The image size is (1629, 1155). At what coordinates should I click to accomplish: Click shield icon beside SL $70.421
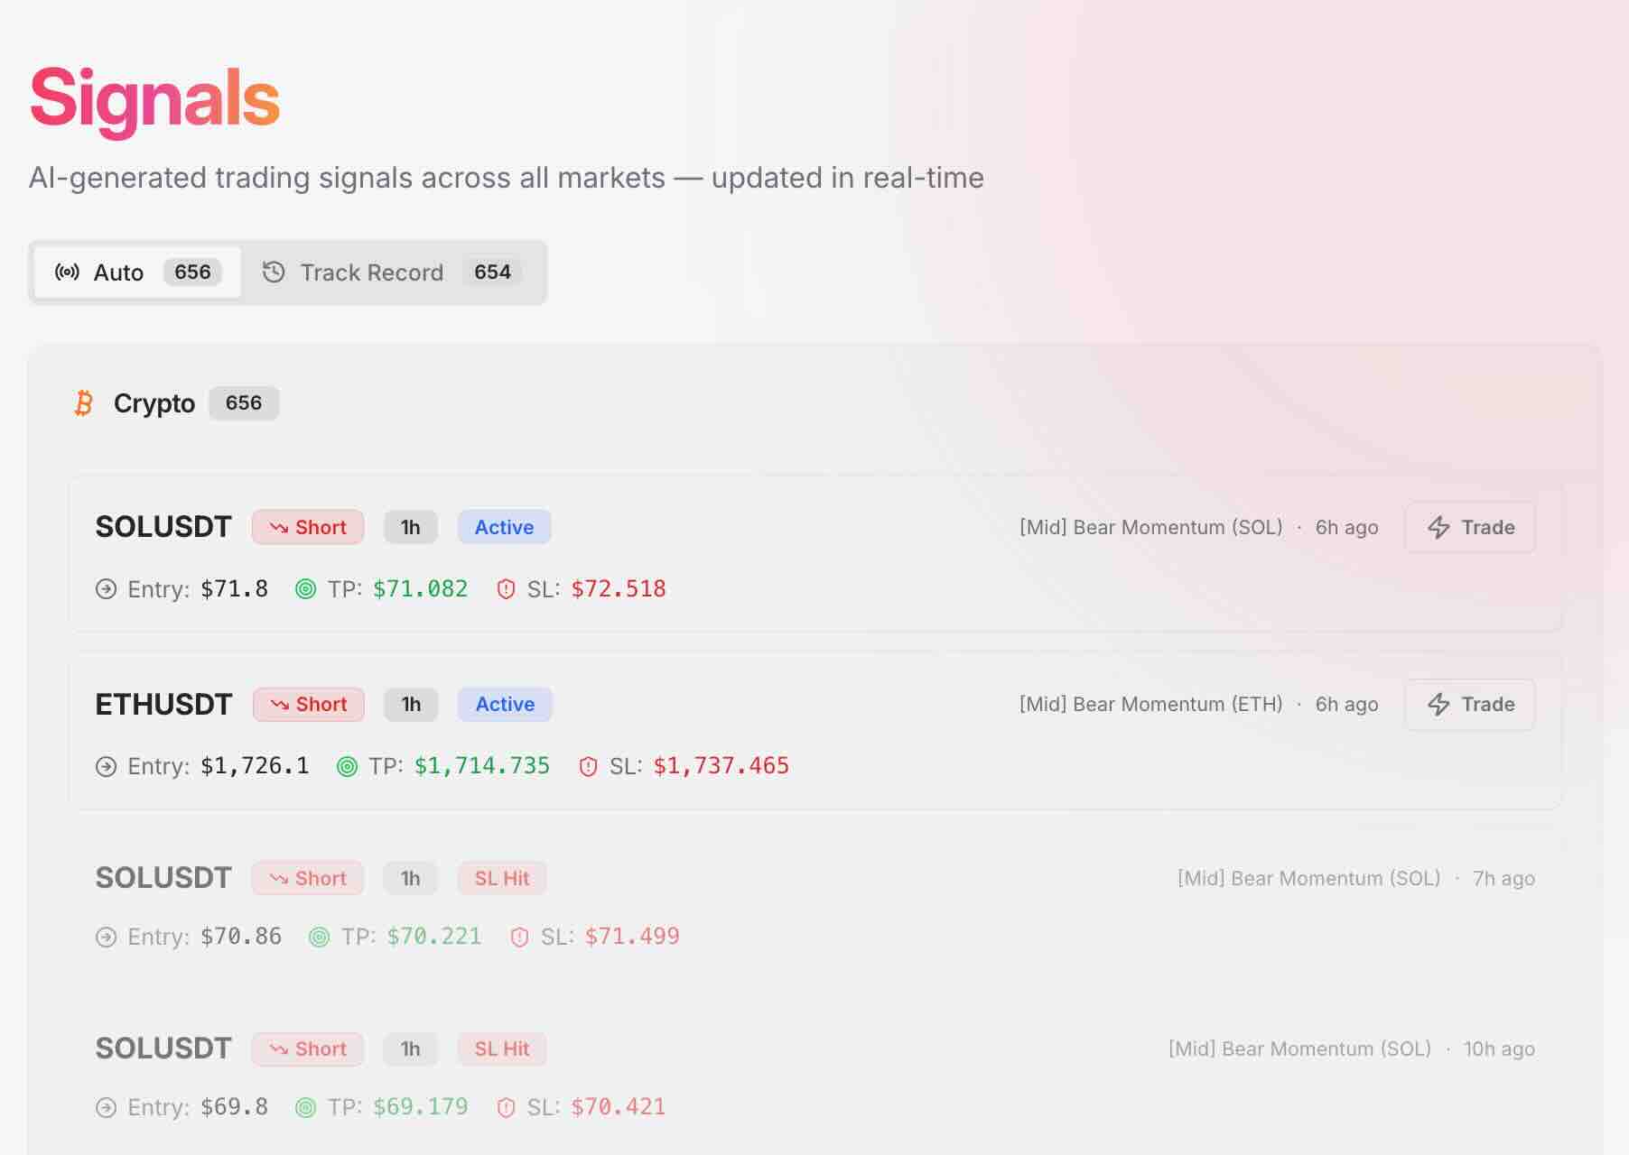pos(507,1108)
